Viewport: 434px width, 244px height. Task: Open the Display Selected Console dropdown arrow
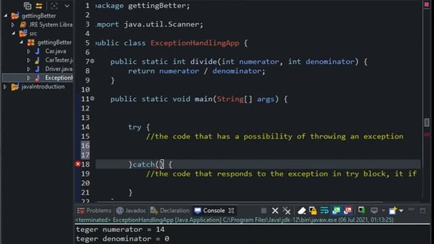pos(383,211)
